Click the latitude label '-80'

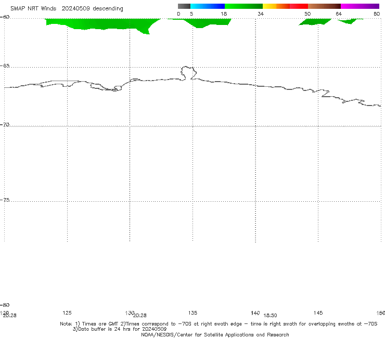pyautogui.click(x=5, y=305)
